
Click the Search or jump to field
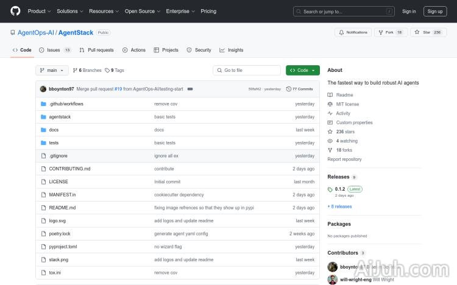344,12
